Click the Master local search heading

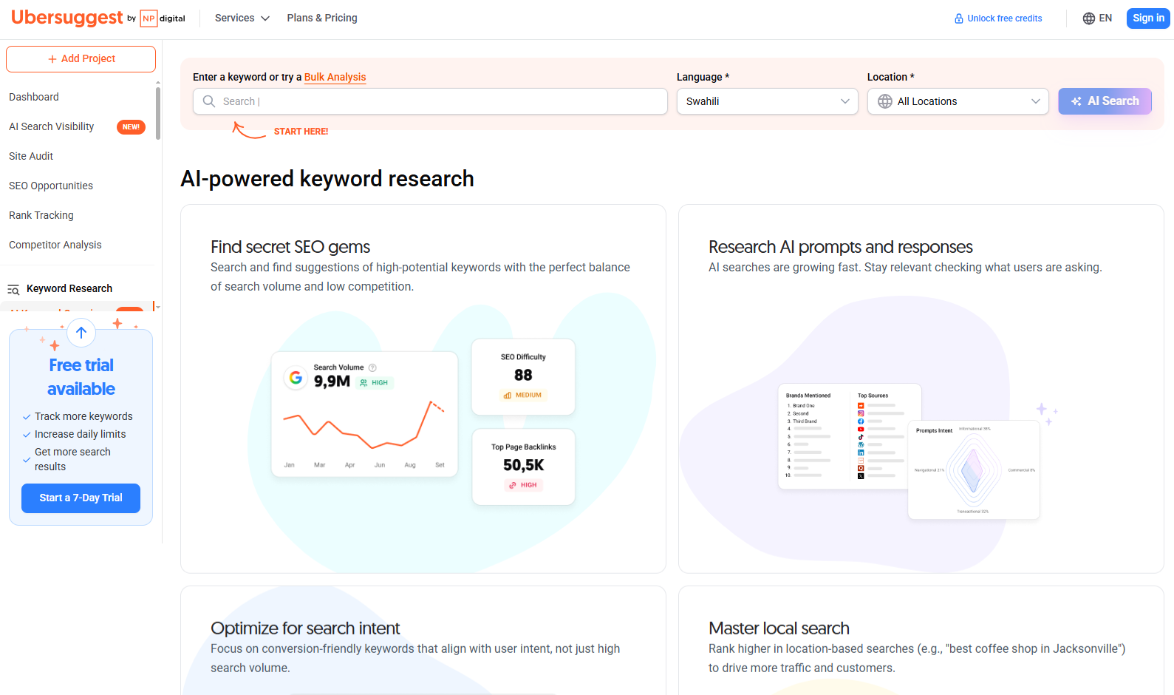(779, 628)
